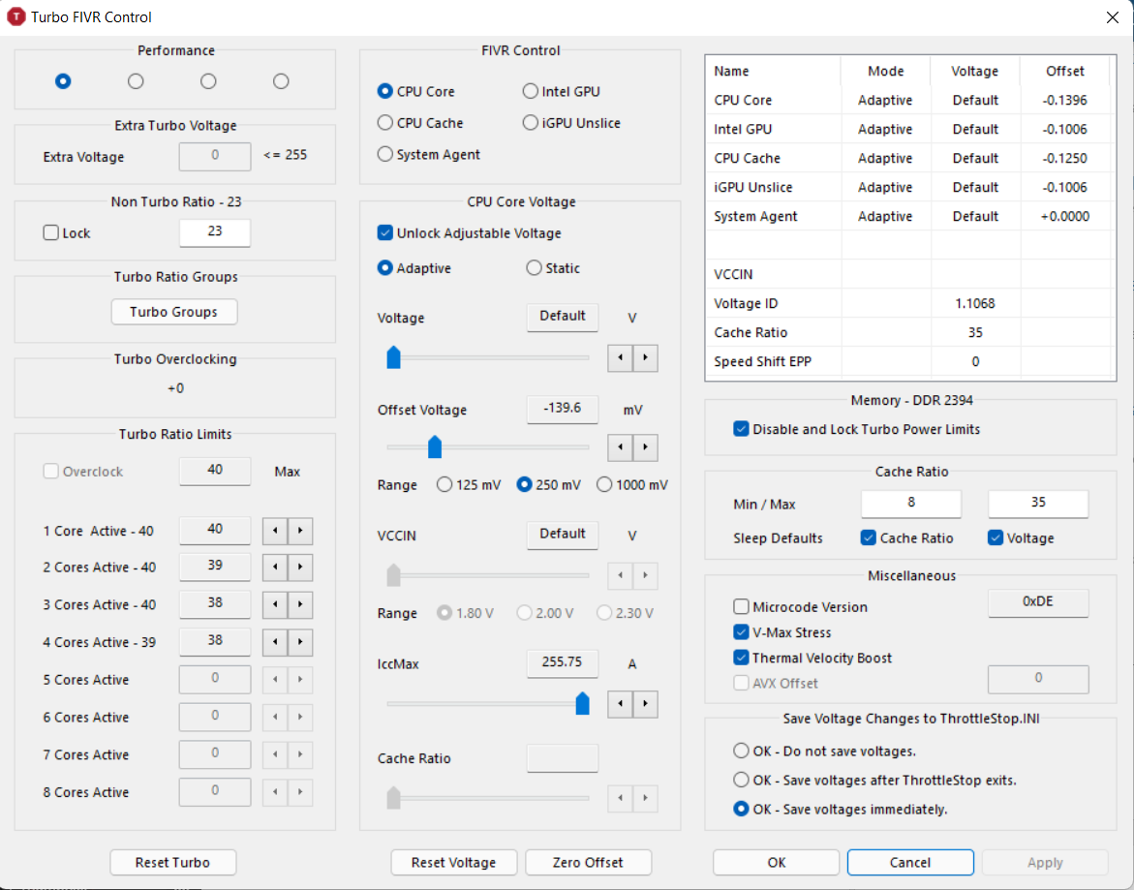Increase 1 Core Active ratio with right arrow

pyautogui.click(x=300, y=531)
